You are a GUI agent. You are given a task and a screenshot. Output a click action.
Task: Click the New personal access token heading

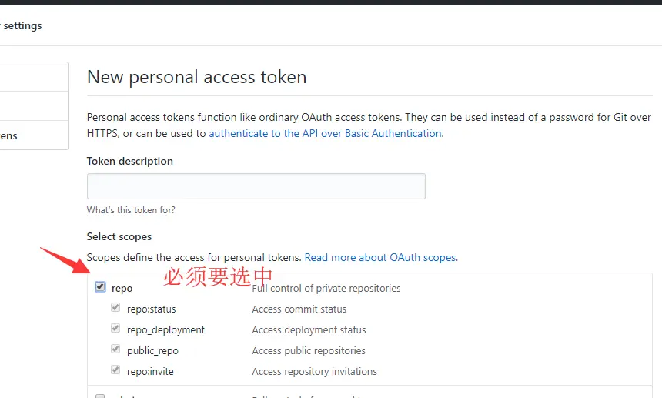click(196, 77)
